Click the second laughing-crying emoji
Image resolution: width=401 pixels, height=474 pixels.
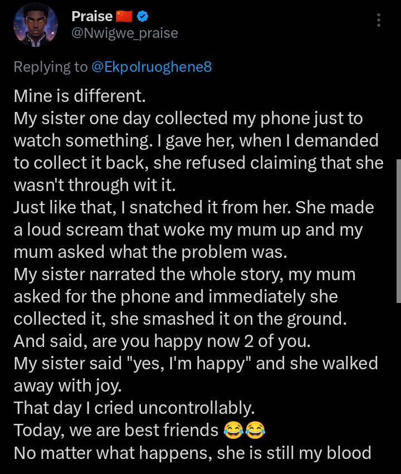coord(254,430)
